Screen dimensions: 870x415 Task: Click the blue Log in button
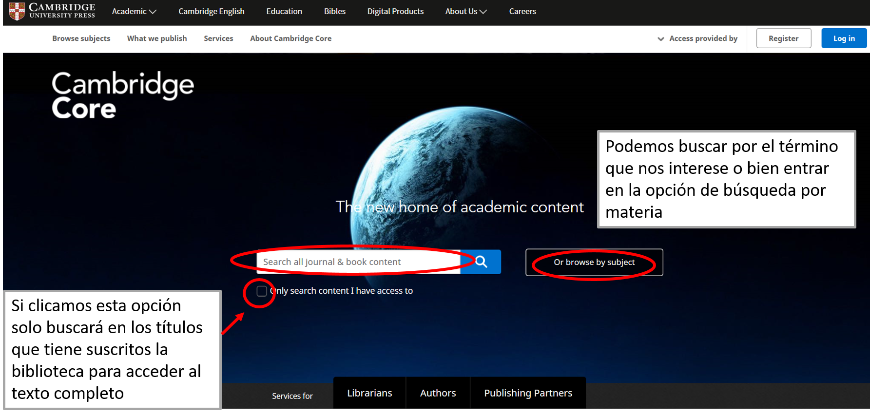(844, 38)
